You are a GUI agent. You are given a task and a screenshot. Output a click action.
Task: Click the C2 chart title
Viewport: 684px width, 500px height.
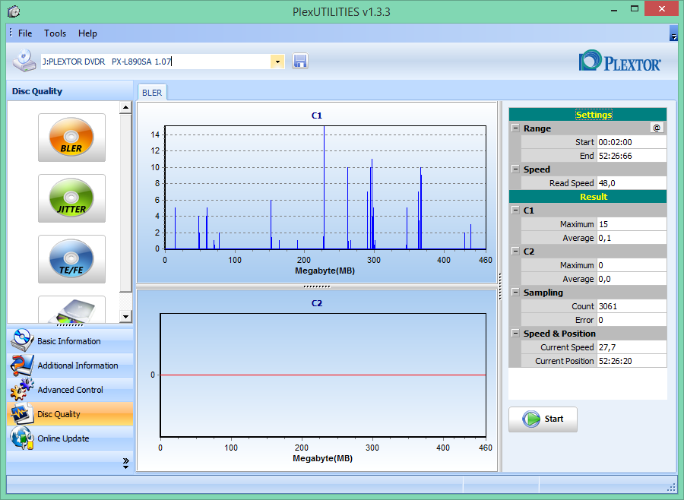[x=317, y=303]
